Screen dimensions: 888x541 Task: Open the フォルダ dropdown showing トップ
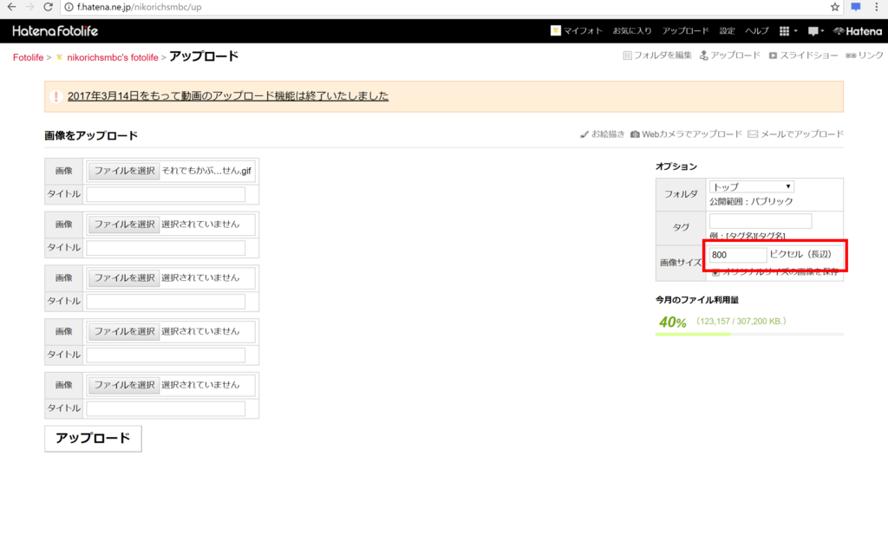[752, 186]
